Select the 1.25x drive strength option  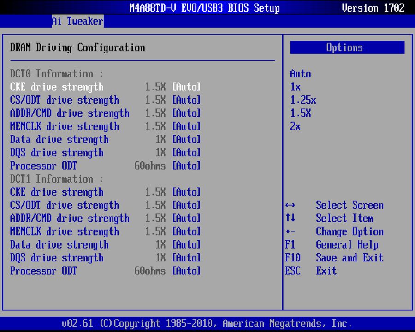pyautogui.click(x=302, y=100)
